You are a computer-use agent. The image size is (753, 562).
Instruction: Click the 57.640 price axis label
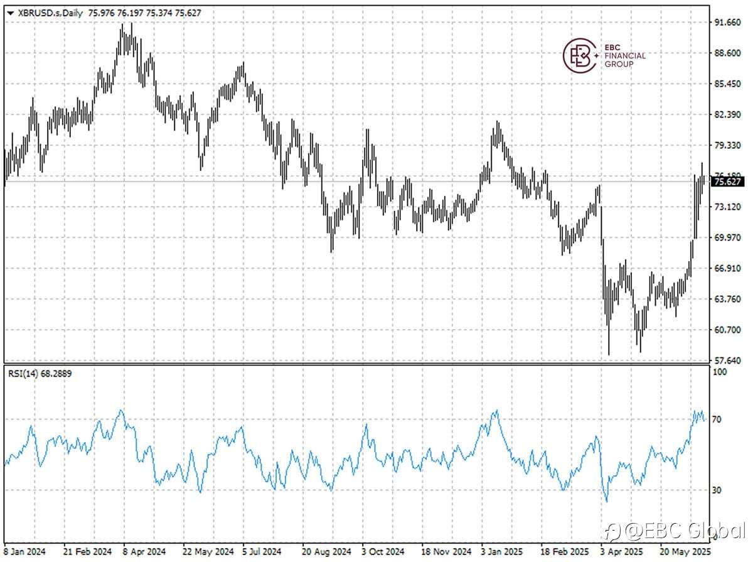coord(727,360)
